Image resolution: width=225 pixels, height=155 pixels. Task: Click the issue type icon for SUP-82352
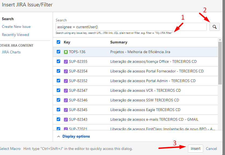coord(66,81)
